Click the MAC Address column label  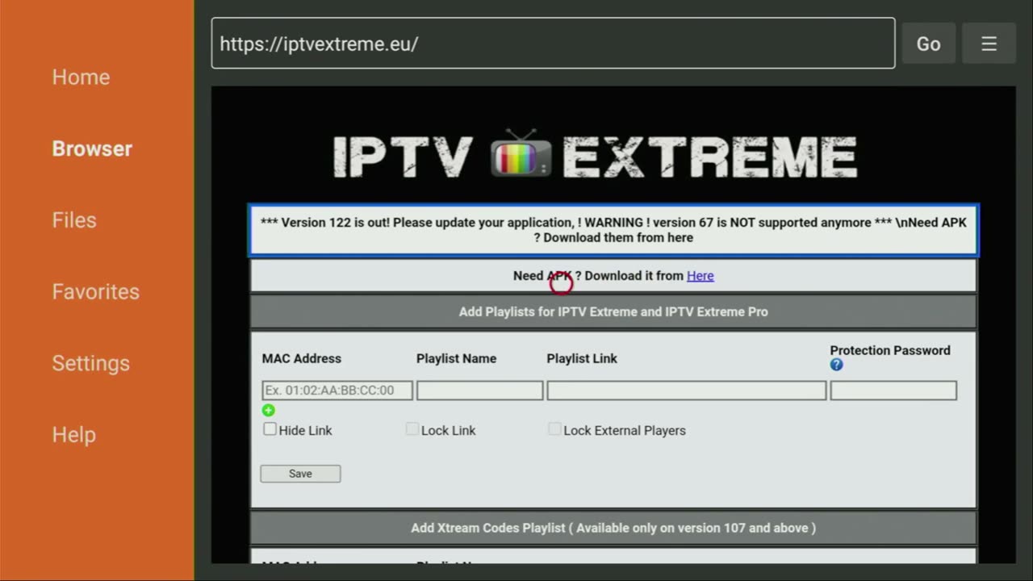pyautogui.click(x=302, y=358)
